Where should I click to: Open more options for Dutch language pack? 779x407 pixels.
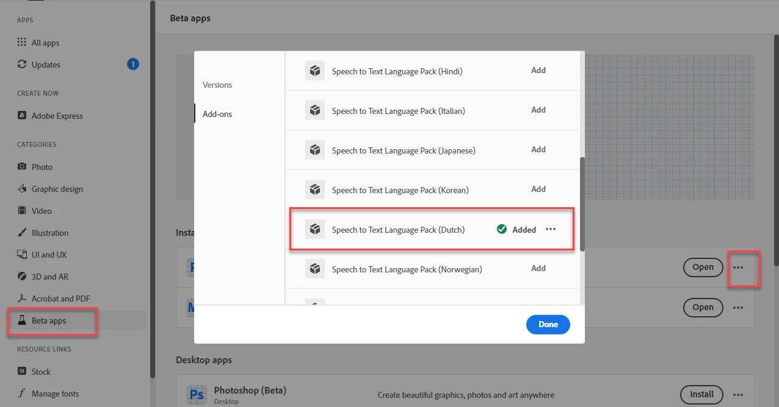551,229
